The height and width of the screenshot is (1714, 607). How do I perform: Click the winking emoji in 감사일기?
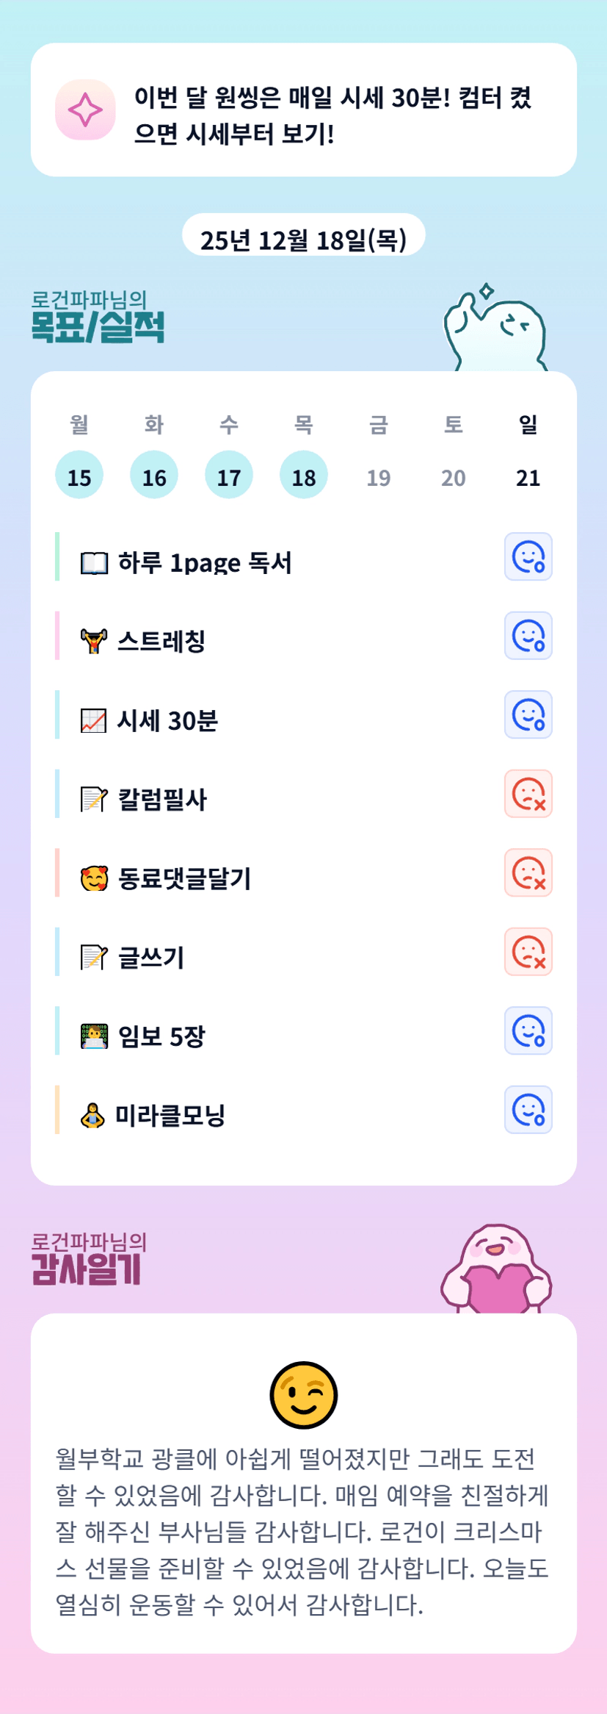coord(303,1394)
